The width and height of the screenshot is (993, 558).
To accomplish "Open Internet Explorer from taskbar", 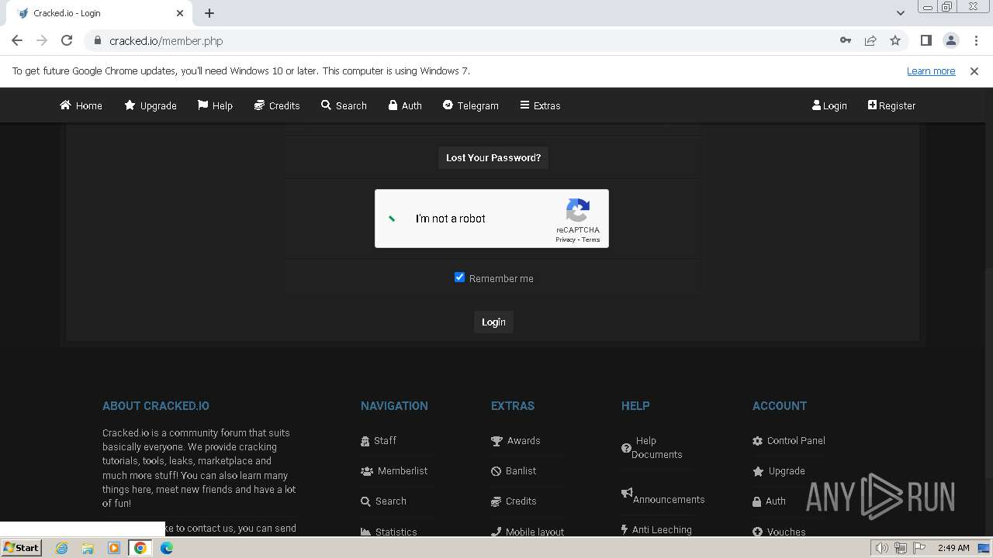I will click(x=61, y=548).
